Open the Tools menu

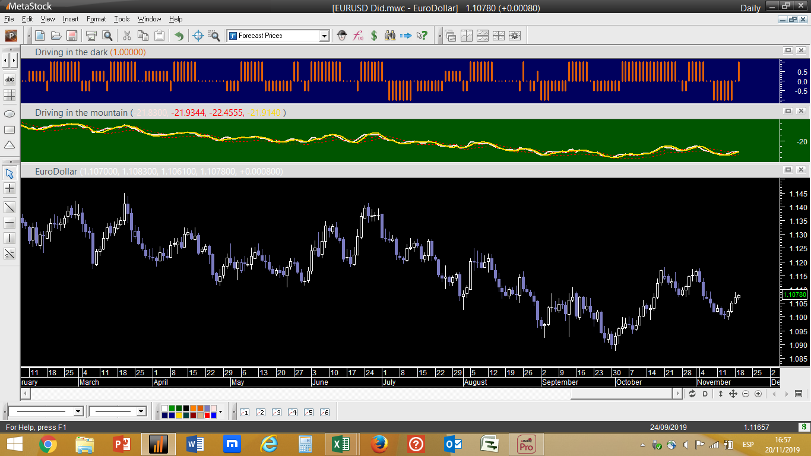pyautogui.click(x=122, y=19)
